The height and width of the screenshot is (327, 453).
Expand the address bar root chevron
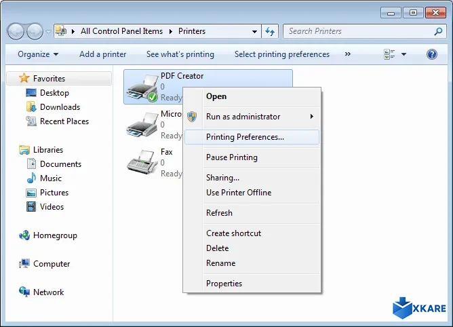coord(73,31)
